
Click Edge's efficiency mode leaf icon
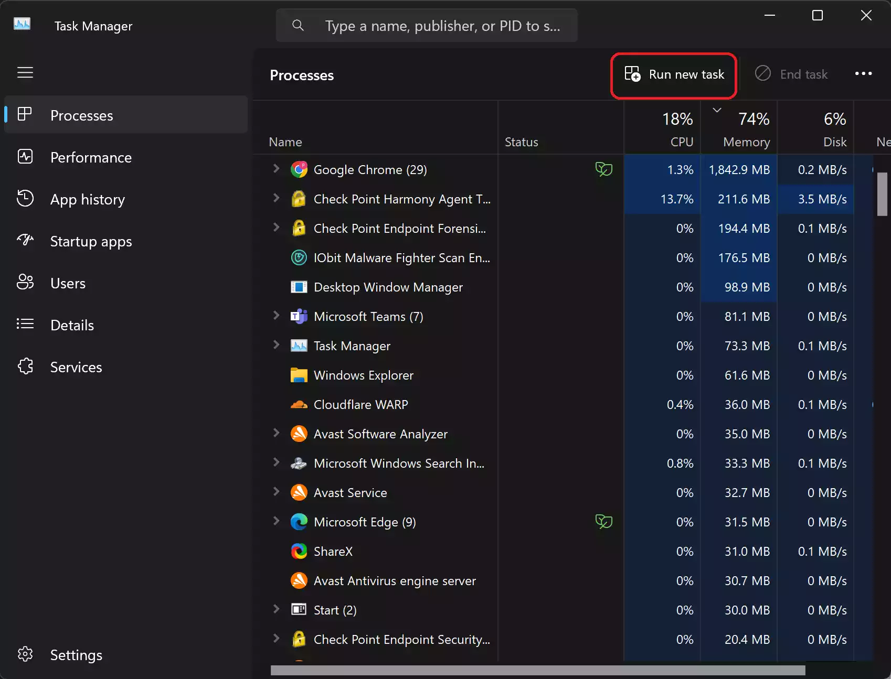coord(604,521)
